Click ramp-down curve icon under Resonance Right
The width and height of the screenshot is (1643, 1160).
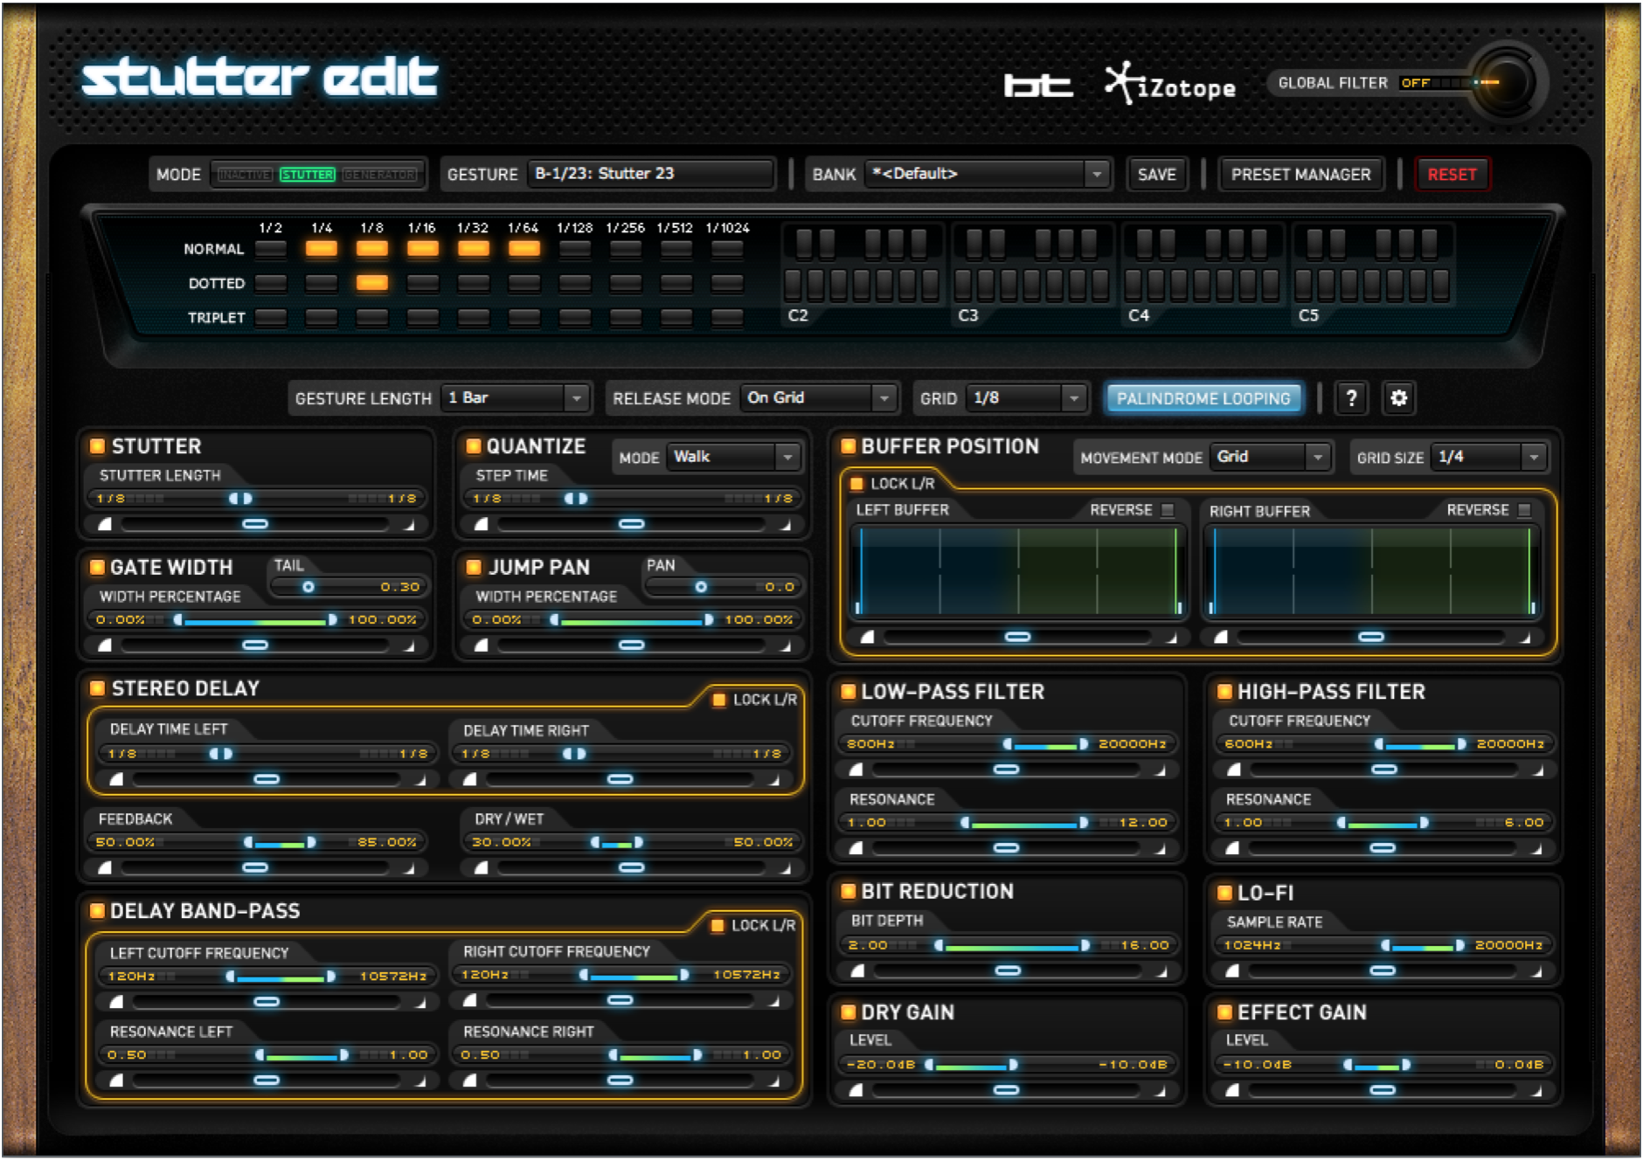[x=773, y=1081]
